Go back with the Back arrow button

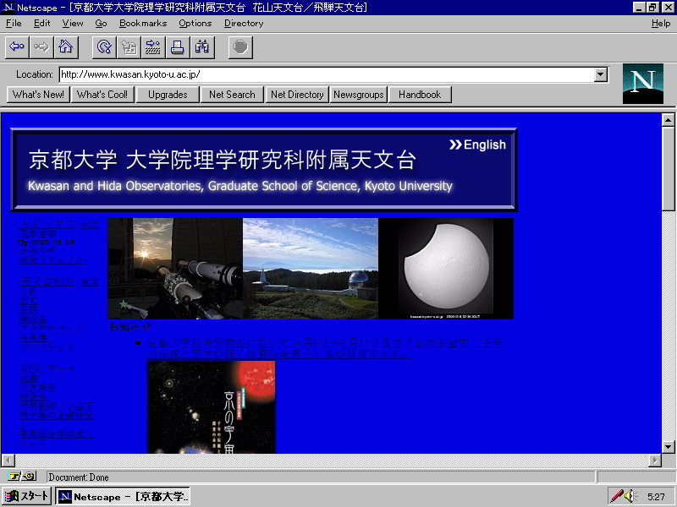point(17,46)
